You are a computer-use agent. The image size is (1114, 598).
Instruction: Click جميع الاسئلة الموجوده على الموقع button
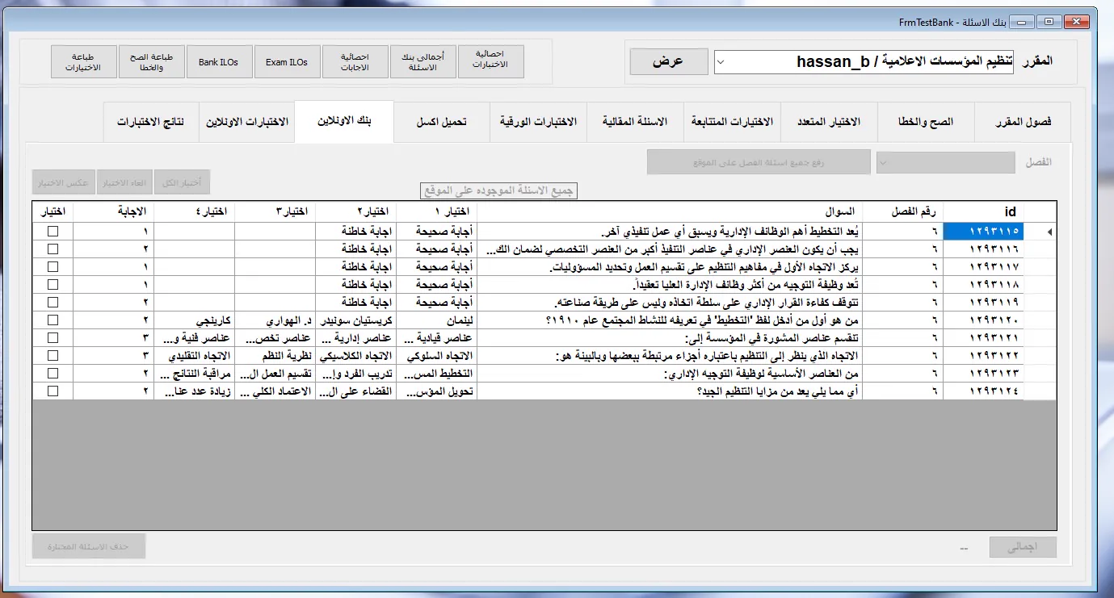tap(499, 191)
